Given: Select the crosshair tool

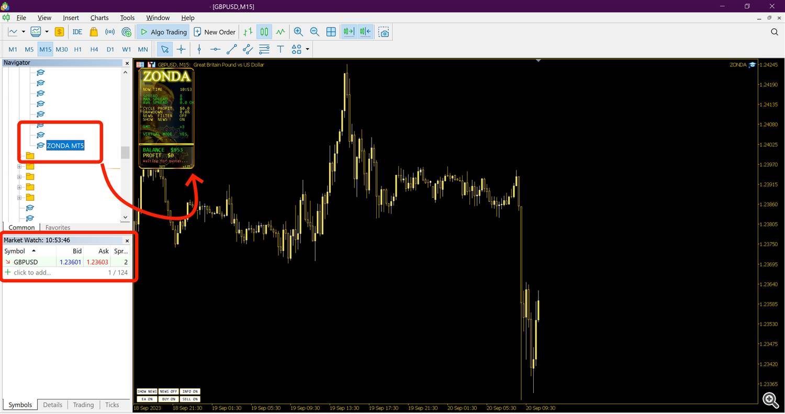Looking at the screenshot, I should (181, 49).
